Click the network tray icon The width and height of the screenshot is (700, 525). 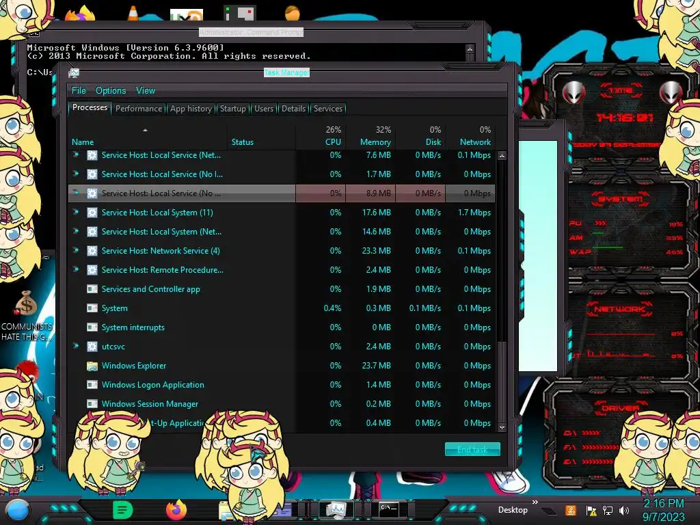[x=608, y=511]
